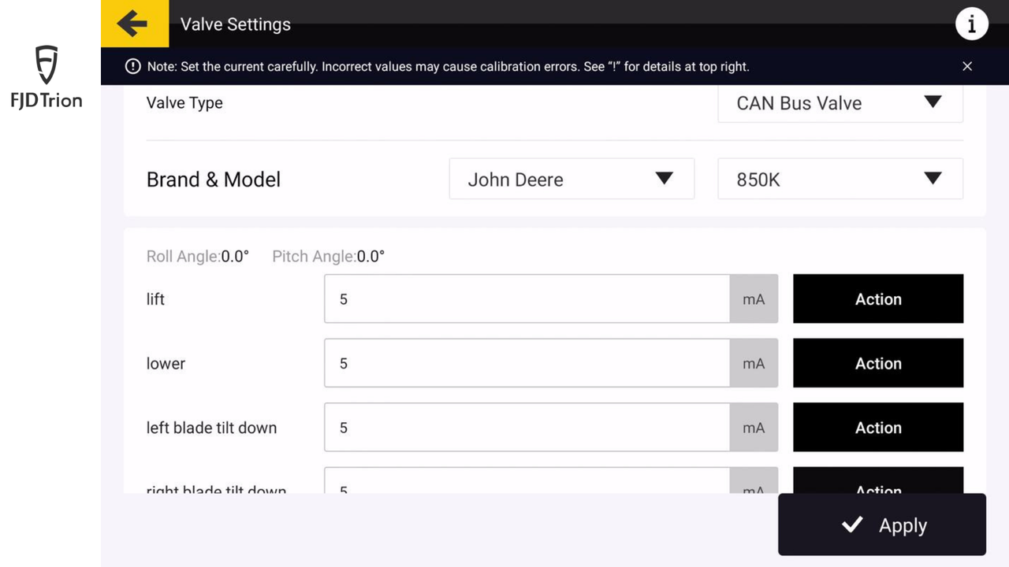Image resolution: width=1009 pixels, height=567 pixels.
Task: Click the FJDTrion logo
Action: [x=47, y=76]
